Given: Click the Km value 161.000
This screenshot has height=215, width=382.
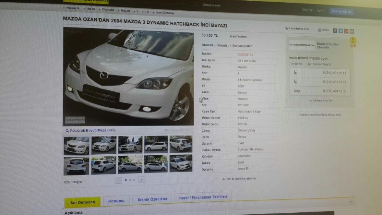Looking at the screenshot, I should click(243, 105).
